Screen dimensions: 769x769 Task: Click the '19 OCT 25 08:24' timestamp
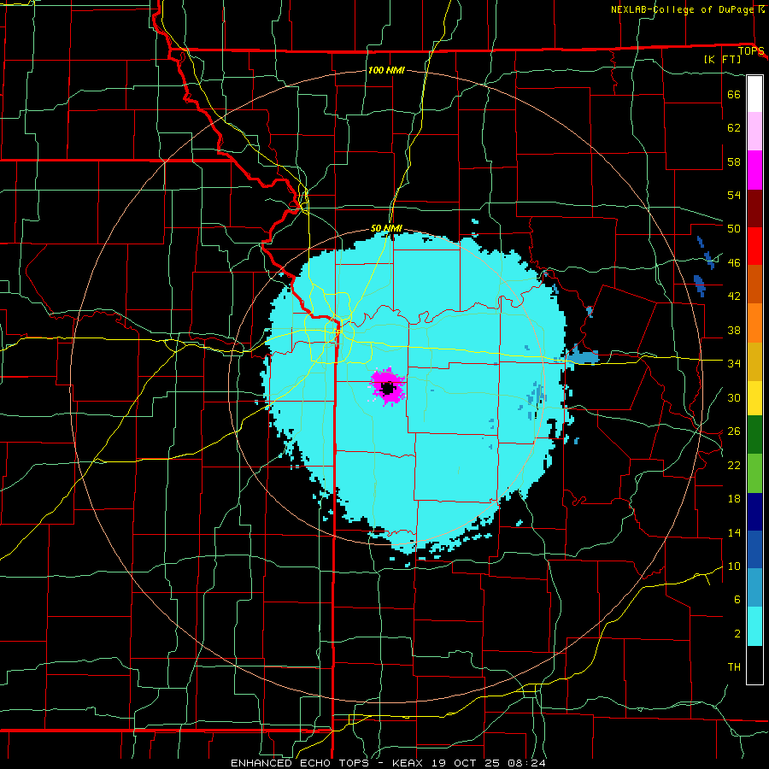coord(489,763)
